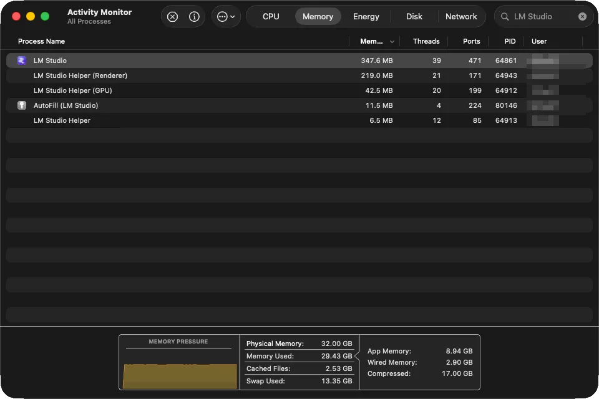Click the All Processes subtitle
Viewport: 599px width, 399px height.
(89, 21)
